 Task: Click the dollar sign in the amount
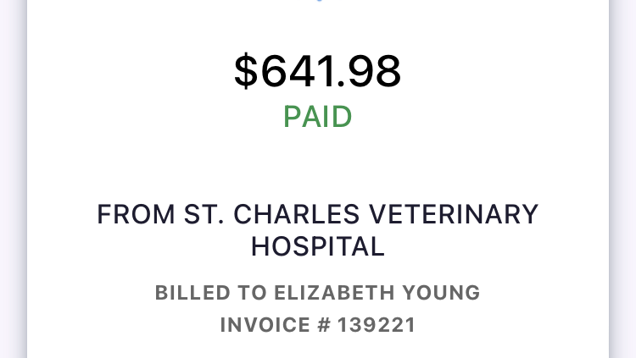coord(246,73)
